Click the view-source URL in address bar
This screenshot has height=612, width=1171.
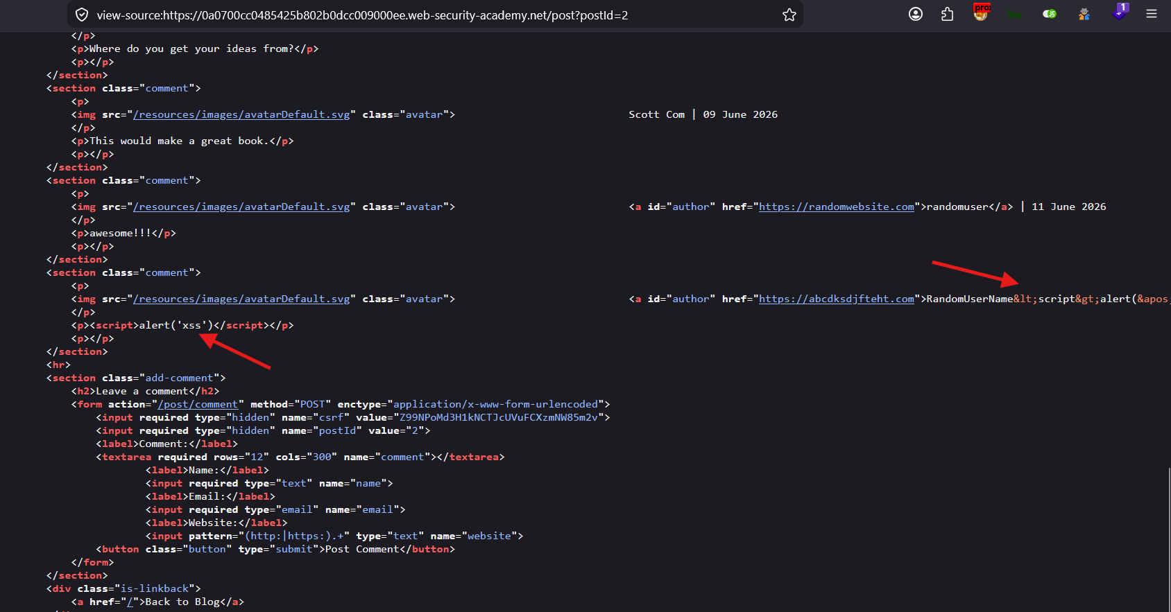(362, 15)
